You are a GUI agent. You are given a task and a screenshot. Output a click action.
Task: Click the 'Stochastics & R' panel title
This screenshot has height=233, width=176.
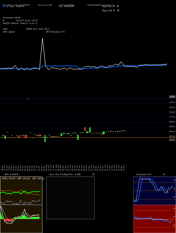144,174
